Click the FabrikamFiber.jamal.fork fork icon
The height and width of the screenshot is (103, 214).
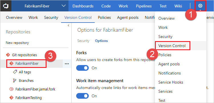point(11,89)
